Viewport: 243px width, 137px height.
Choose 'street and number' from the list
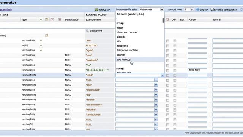point(127,32)
